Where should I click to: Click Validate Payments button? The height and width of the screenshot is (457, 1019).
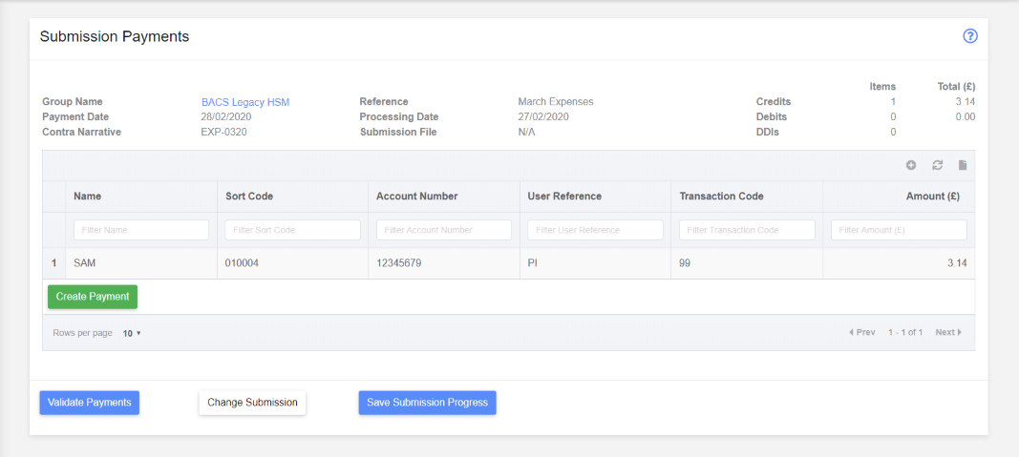[x=90, y=403]
